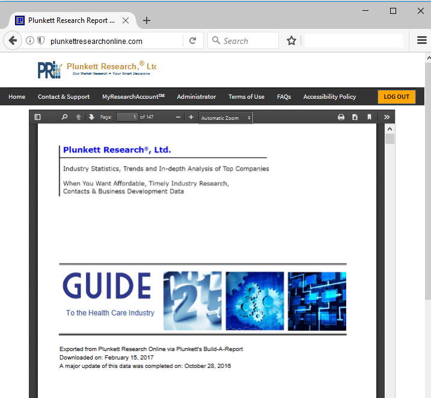Image resolution: width=431 pixels, height=398 pixels.
Task: Open FAQs page
Action: coord(284,96)
